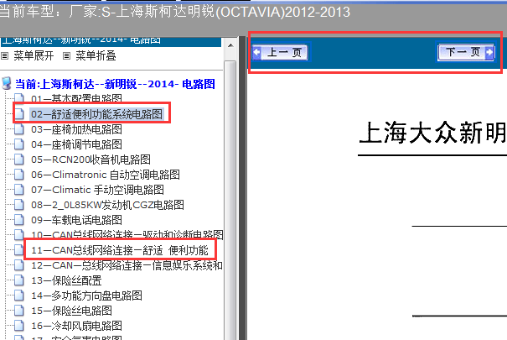Image resolution: width=507 pixels, height=340 pixels.
Task: Open 12—CAN—总线网络连接—信息娱乐系统 entry
Action: 127,265
